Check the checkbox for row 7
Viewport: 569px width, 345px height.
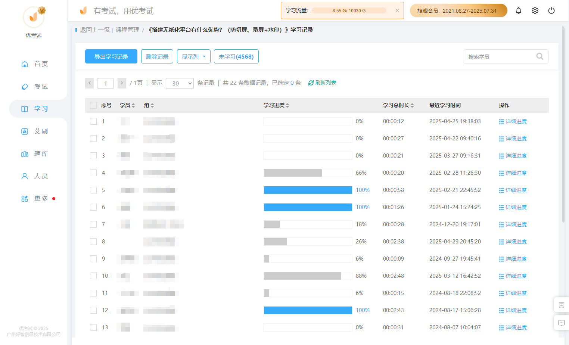point(93,224)
